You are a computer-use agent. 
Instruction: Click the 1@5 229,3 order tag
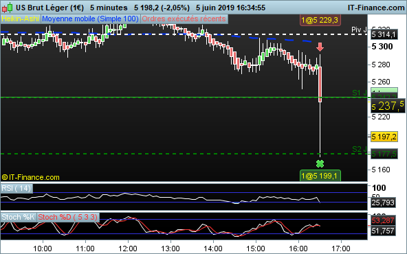pos(320,20)
